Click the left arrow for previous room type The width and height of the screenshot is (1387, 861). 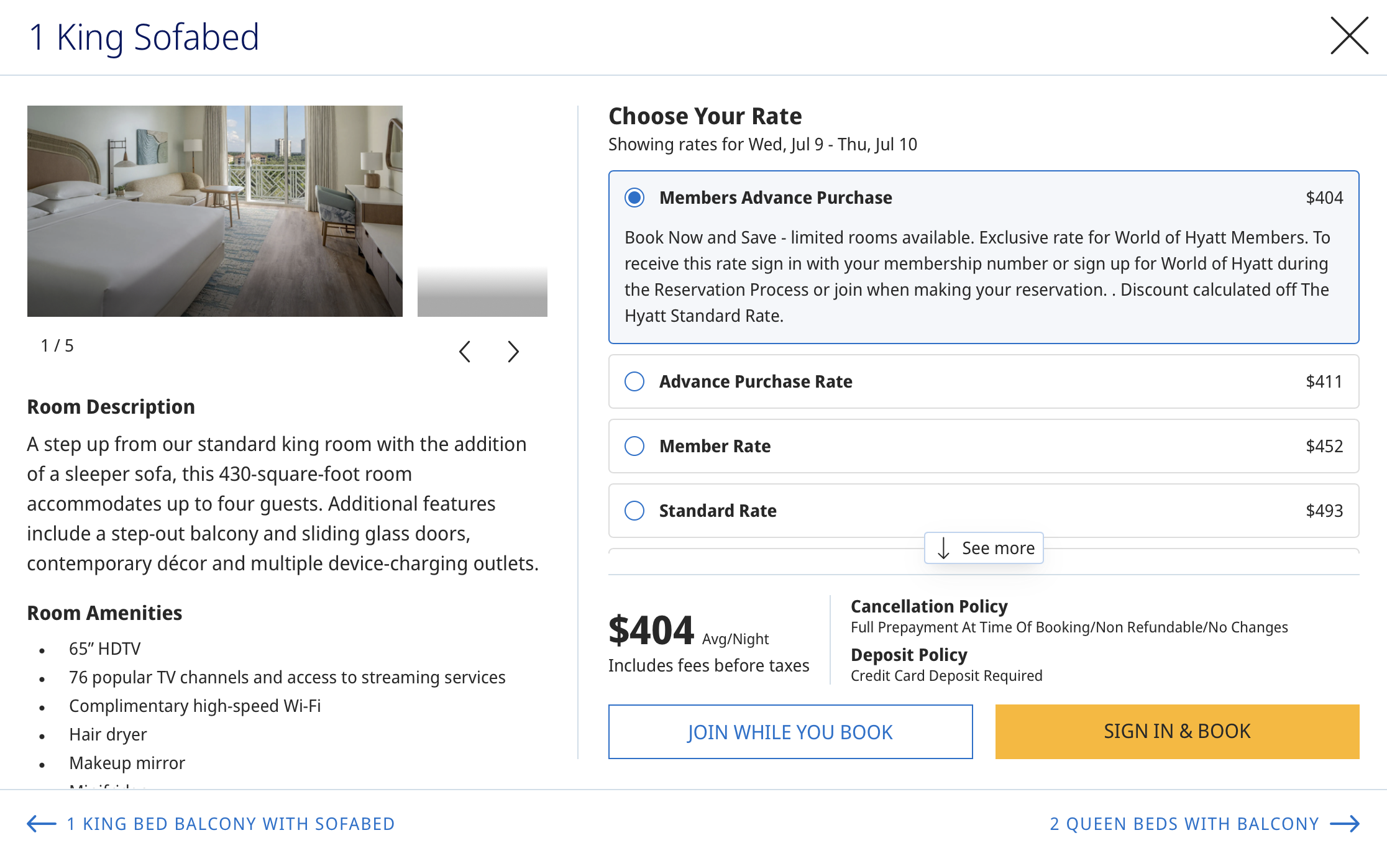(x=42, y=824)
